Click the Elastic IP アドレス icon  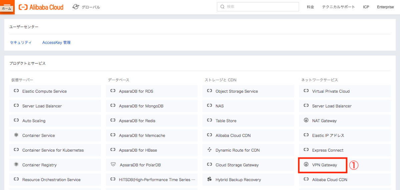click(306, 135)
